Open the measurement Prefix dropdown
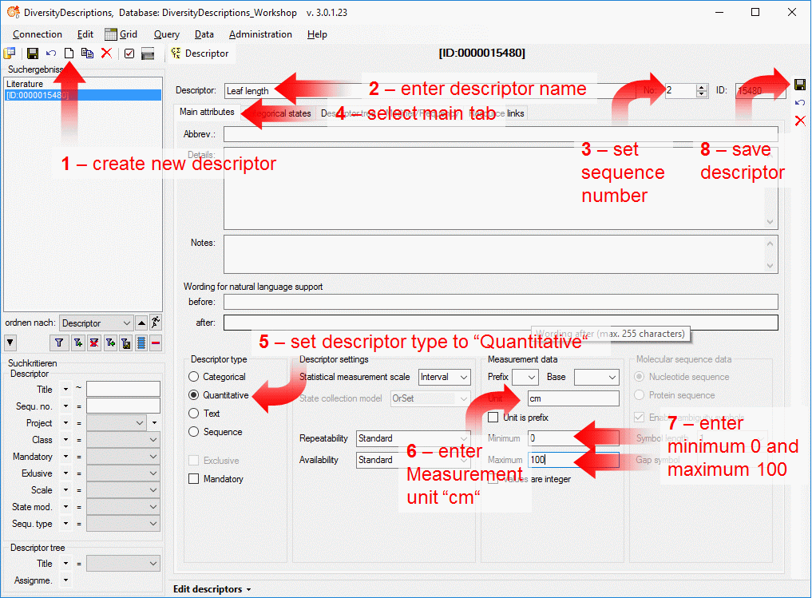Viewport: 812px width, 598px height. (525, 377)
